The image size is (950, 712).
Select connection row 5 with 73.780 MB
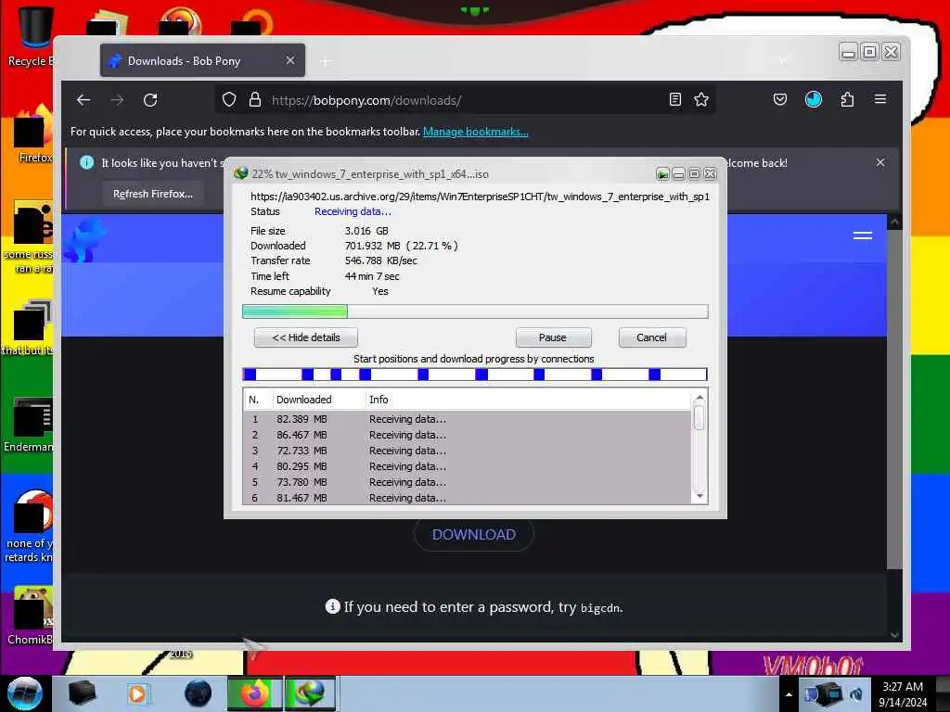click(468, 482)
